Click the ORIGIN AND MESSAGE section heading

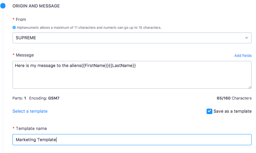[36, 6]
